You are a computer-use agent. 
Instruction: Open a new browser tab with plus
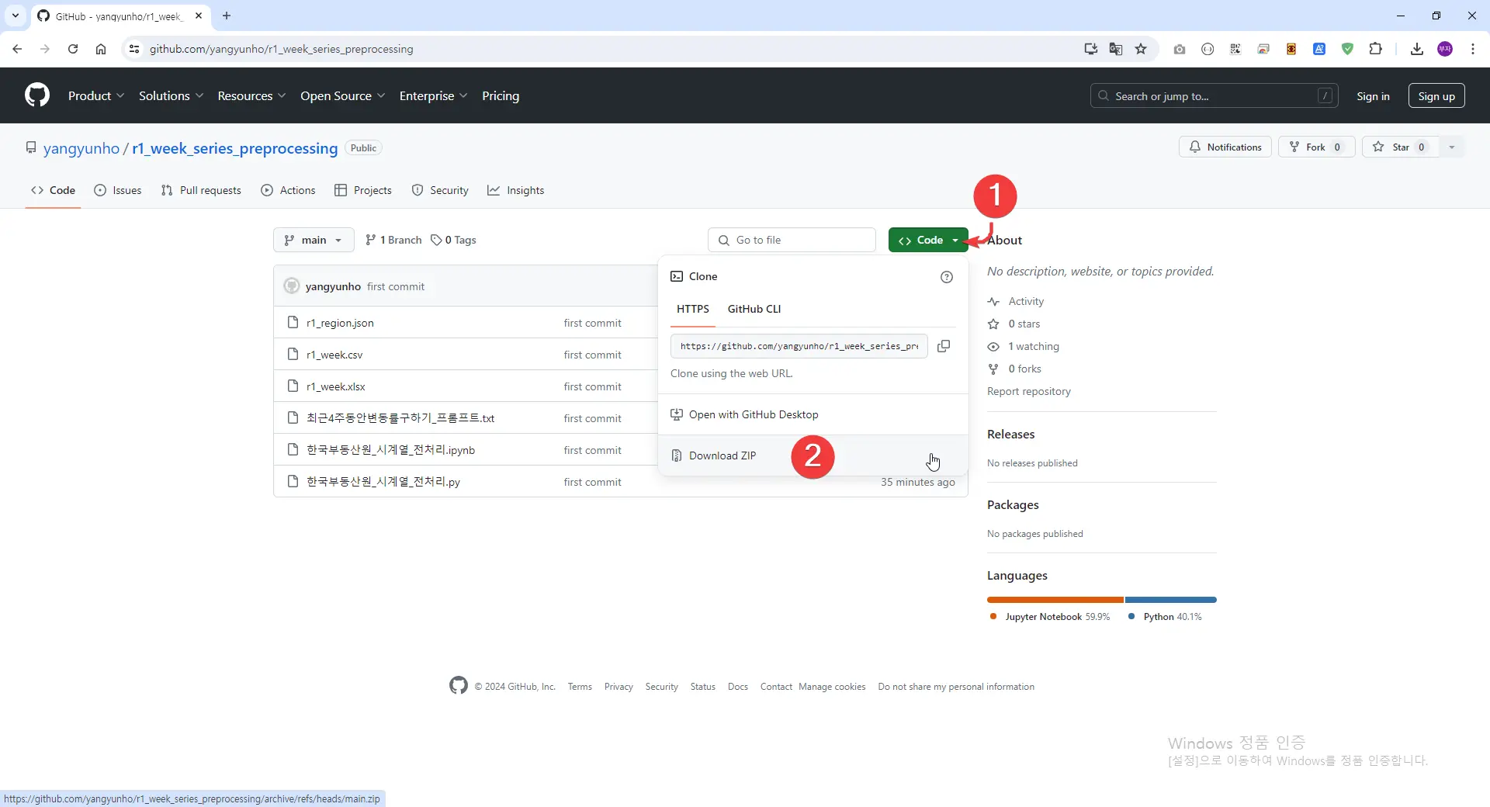point(227,16)
